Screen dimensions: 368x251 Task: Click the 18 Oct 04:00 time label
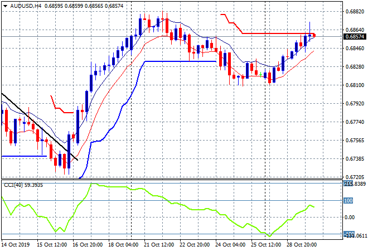(x=123, y=245)
